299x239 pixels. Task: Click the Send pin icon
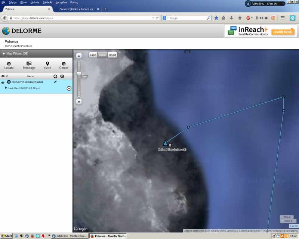click(47, 64)
